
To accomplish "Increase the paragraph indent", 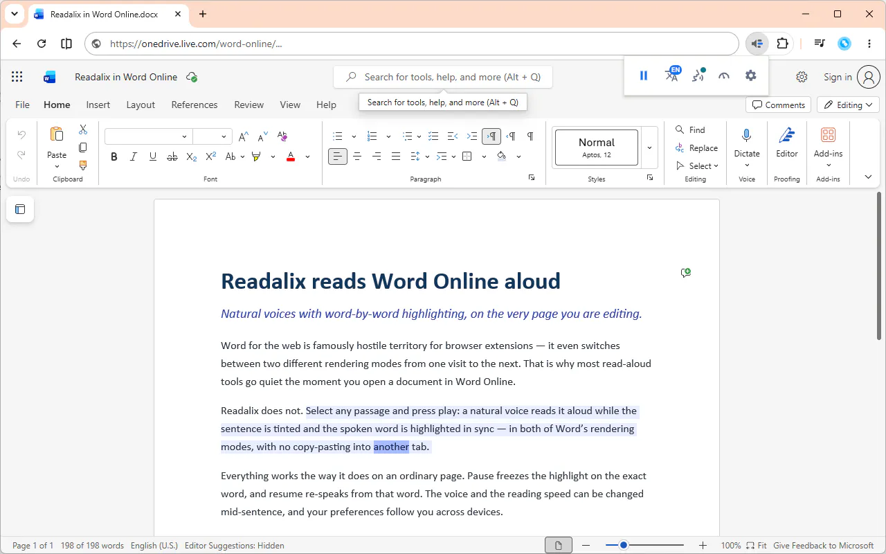I will [472, 136].
